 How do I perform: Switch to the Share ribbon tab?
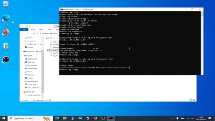(41, 30)
